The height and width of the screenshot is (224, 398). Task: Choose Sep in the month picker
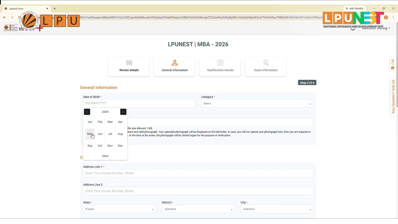tap(90, 146)
